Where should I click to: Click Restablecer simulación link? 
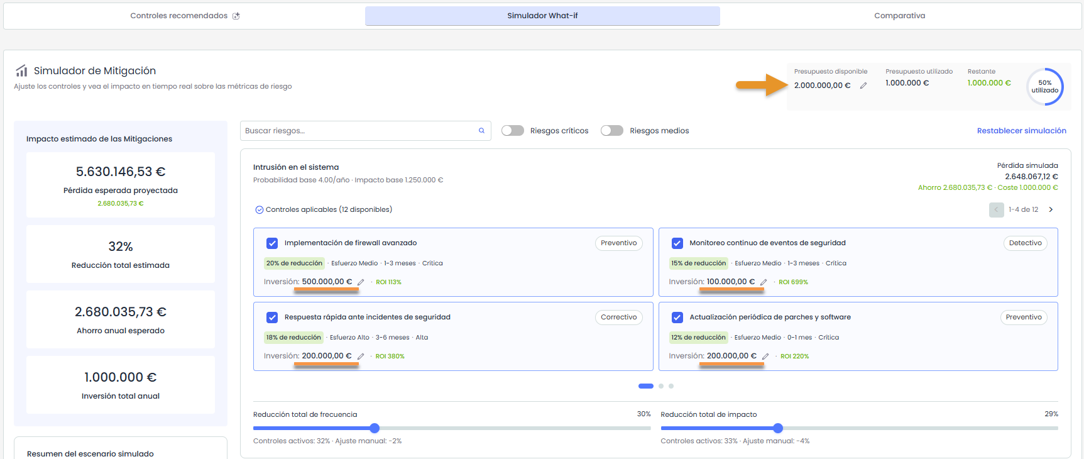pyautogui.click(x=1021, y=131)
